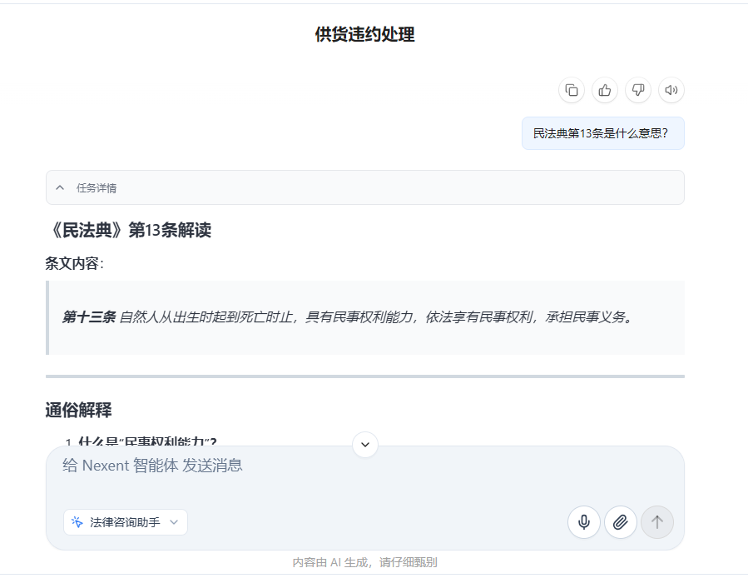Image resolution: width=748 pixels, height=578 pixels.
Task: Select the conversation title 供货违约处理
Action: (x=364, y=35)
